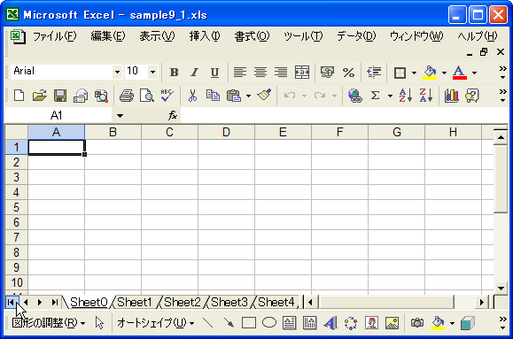Select Objects pointer tool
This screenshot has width=513, height=339.
(x=99, y=323)
